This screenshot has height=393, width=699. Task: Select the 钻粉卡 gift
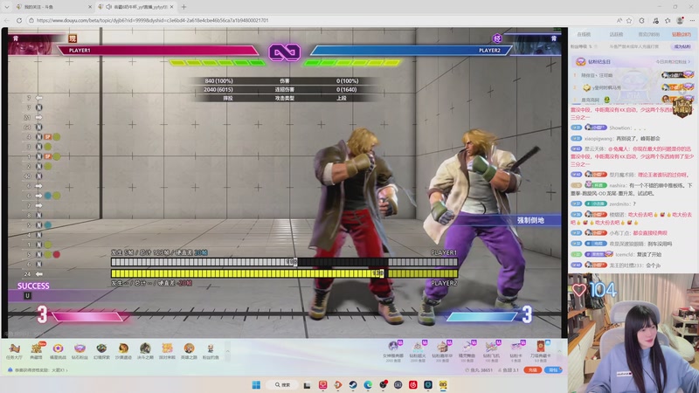516,351
